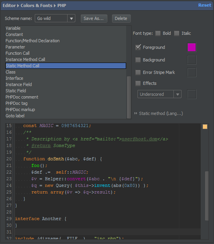Open the Error Stripe Mark color swatch
The height and width of the screenshot is (244, 214).
point(192,72)
